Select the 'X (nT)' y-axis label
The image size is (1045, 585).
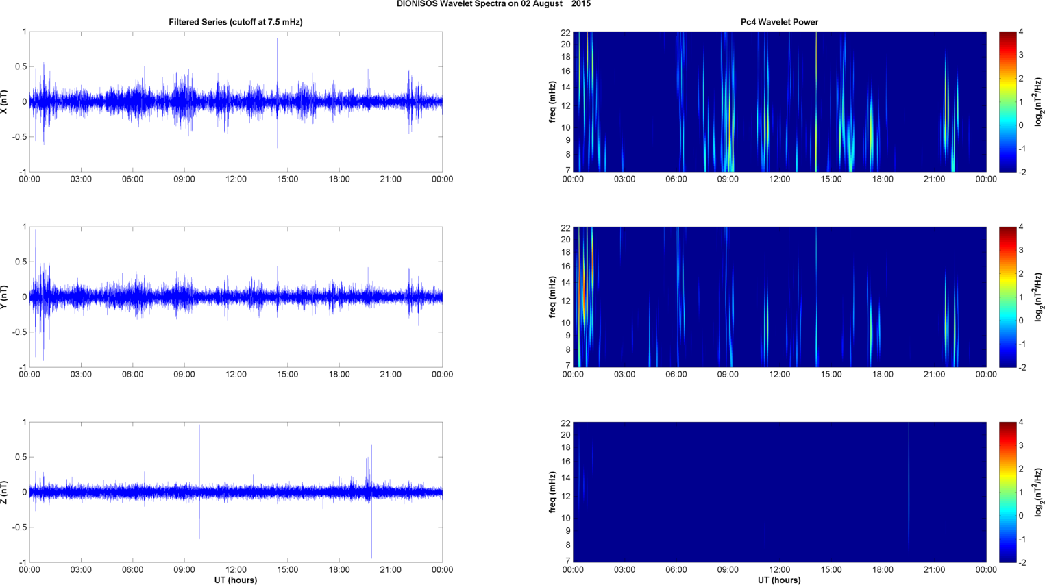tap(4, 102)
